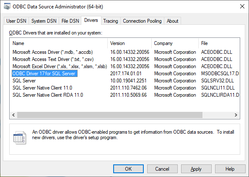Click Microsoft Corporation in the SQLSRV32.DLL row

coord(175,81)
